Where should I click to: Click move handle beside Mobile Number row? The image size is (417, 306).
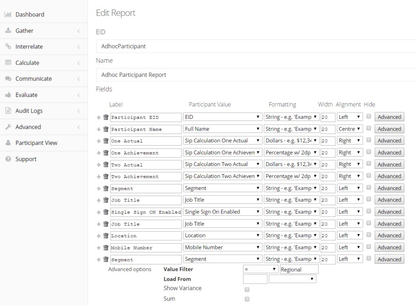(99, 248)
